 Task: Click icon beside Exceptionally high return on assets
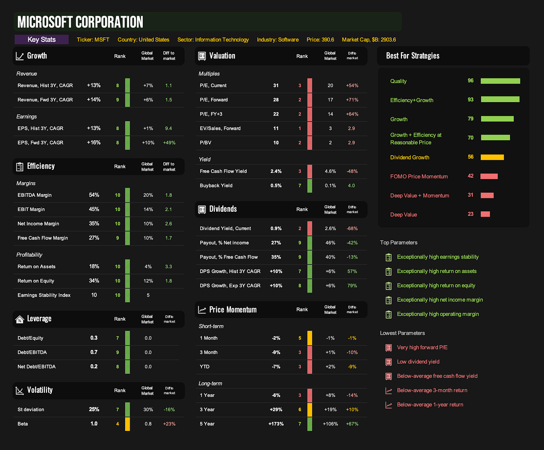[x=389, y=272]
